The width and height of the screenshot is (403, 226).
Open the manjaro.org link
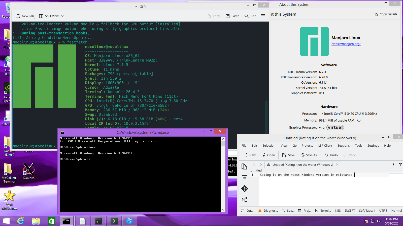[x=346, y=44]
